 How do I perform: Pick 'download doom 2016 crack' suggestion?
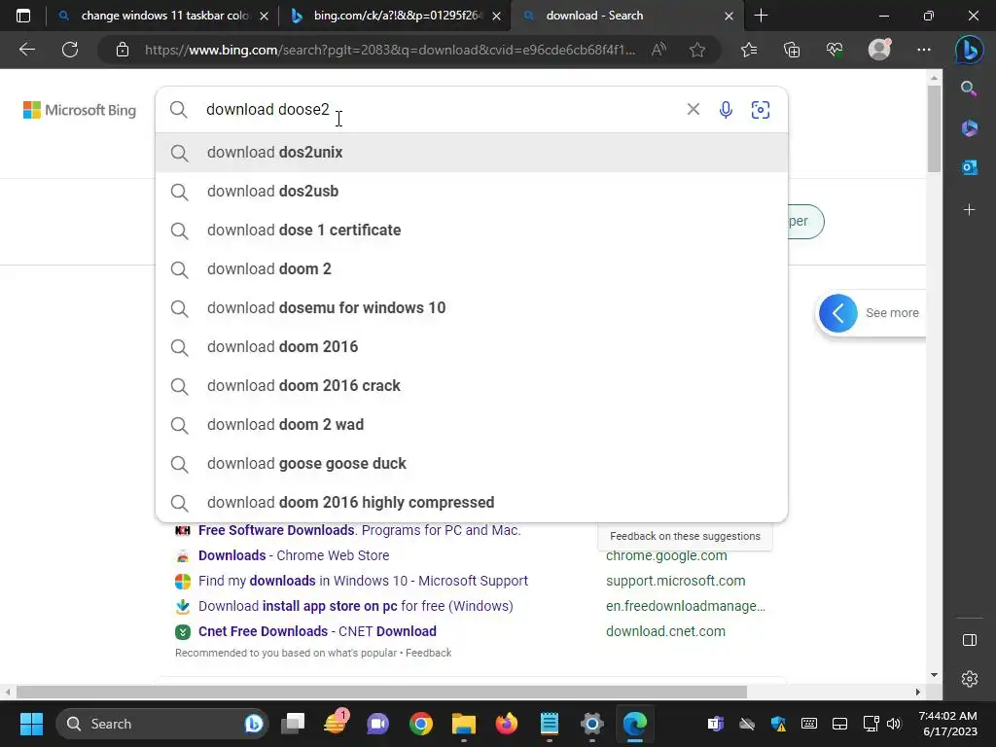(x=472, y=385)
